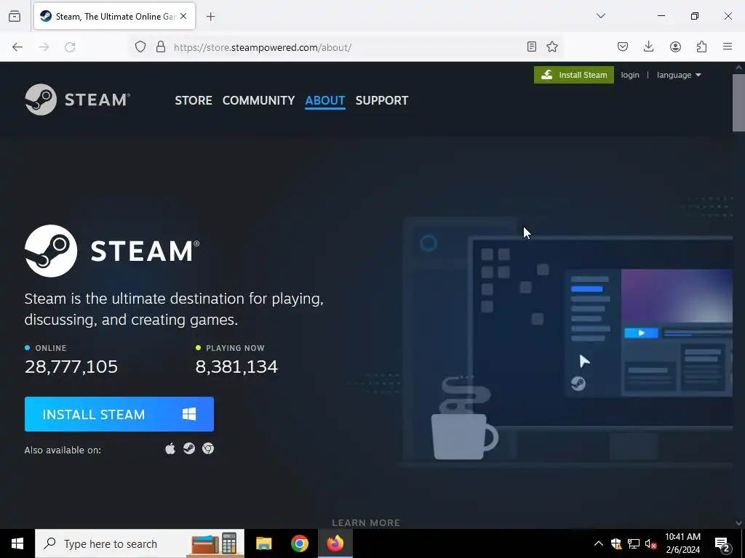Open the Windows Start menu
Image resolution: width=745 pixels, height=558 pixels.
click(x=17, y=543)
